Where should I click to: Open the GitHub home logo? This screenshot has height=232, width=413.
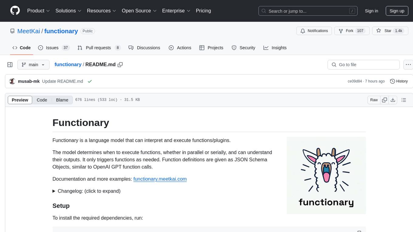15,11
